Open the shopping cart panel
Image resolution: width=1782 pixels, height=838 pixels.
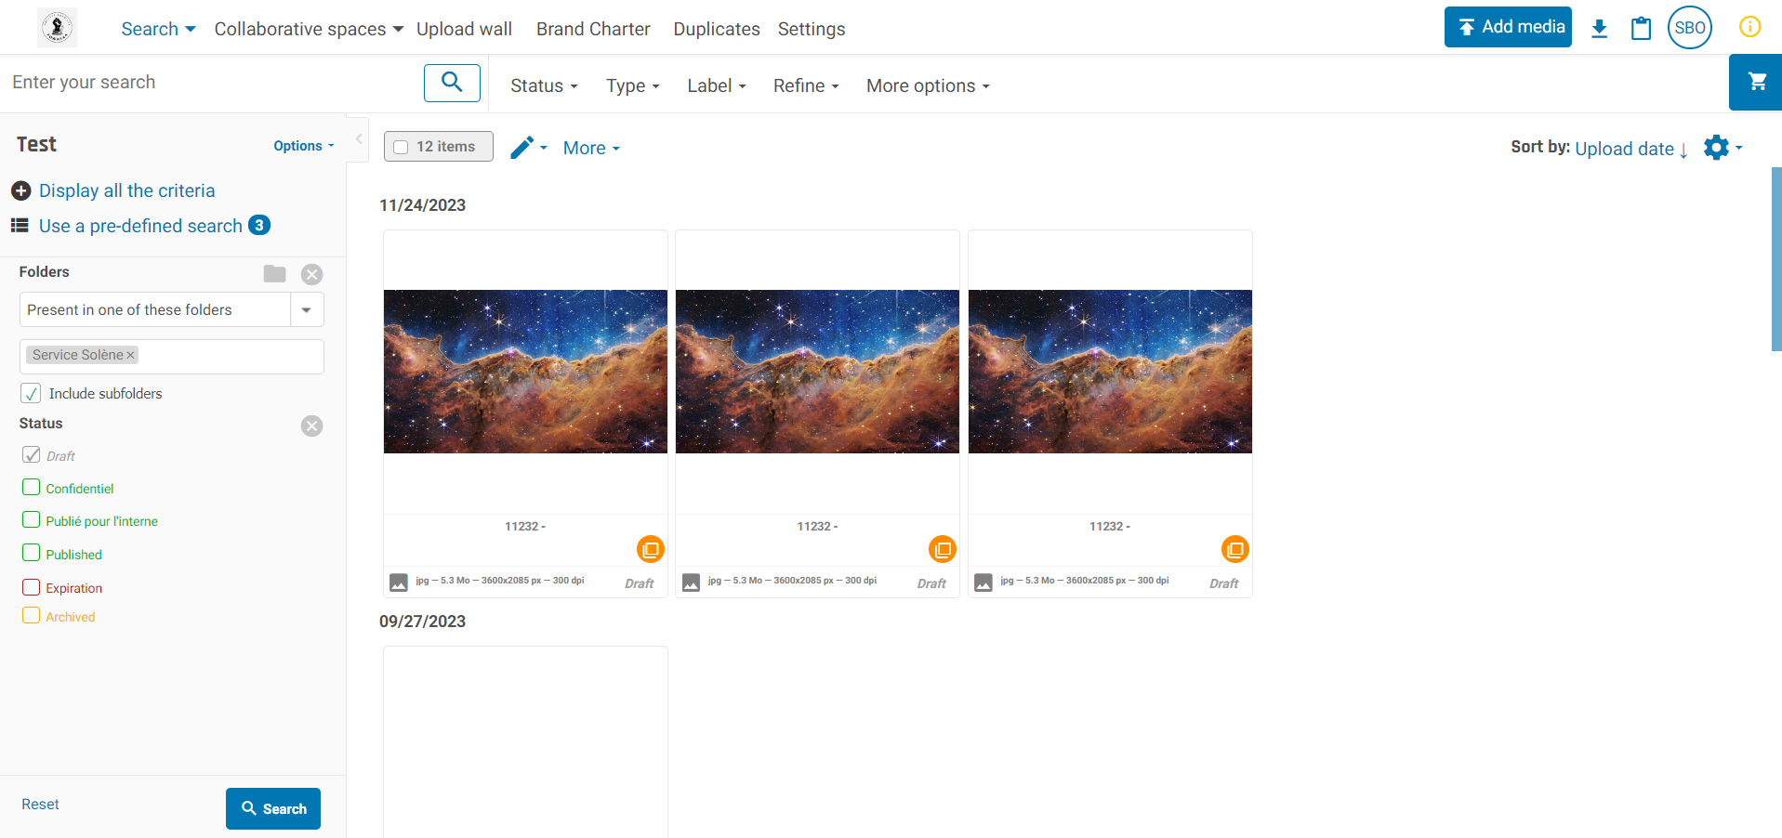pos(1756,82)
